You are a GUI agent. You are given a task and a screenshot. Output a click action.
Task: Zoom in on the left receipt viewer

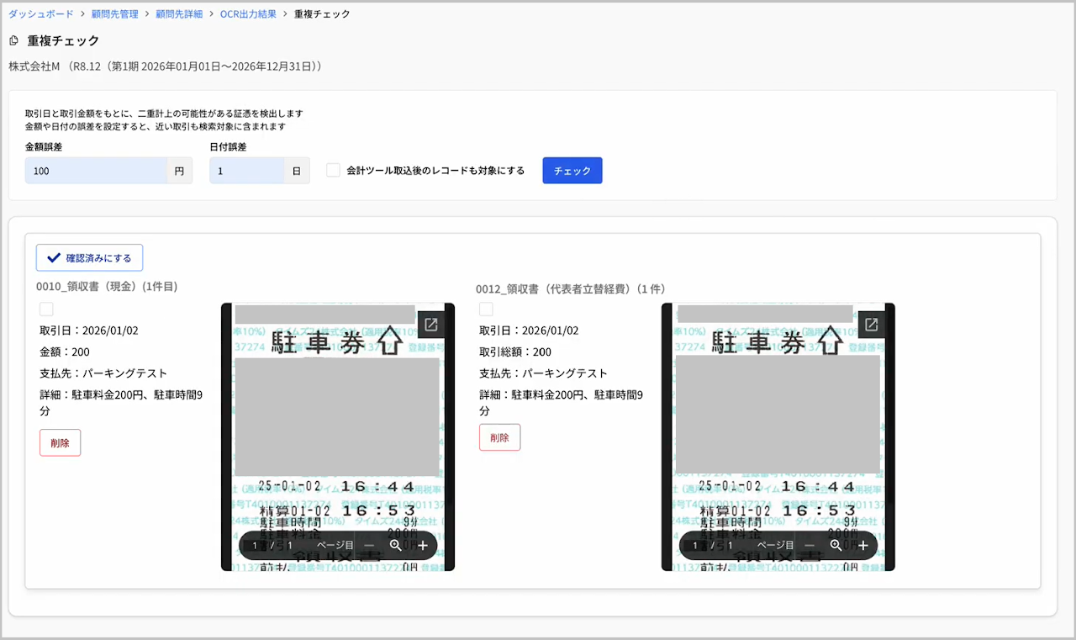pos(423,545)
